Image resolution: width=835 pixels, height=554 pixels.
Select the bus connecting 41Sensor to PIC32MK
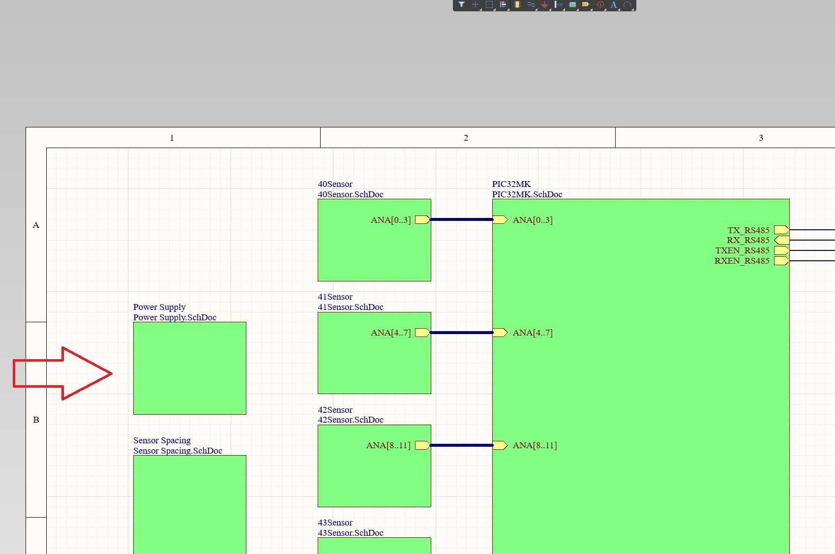[461, 333]
